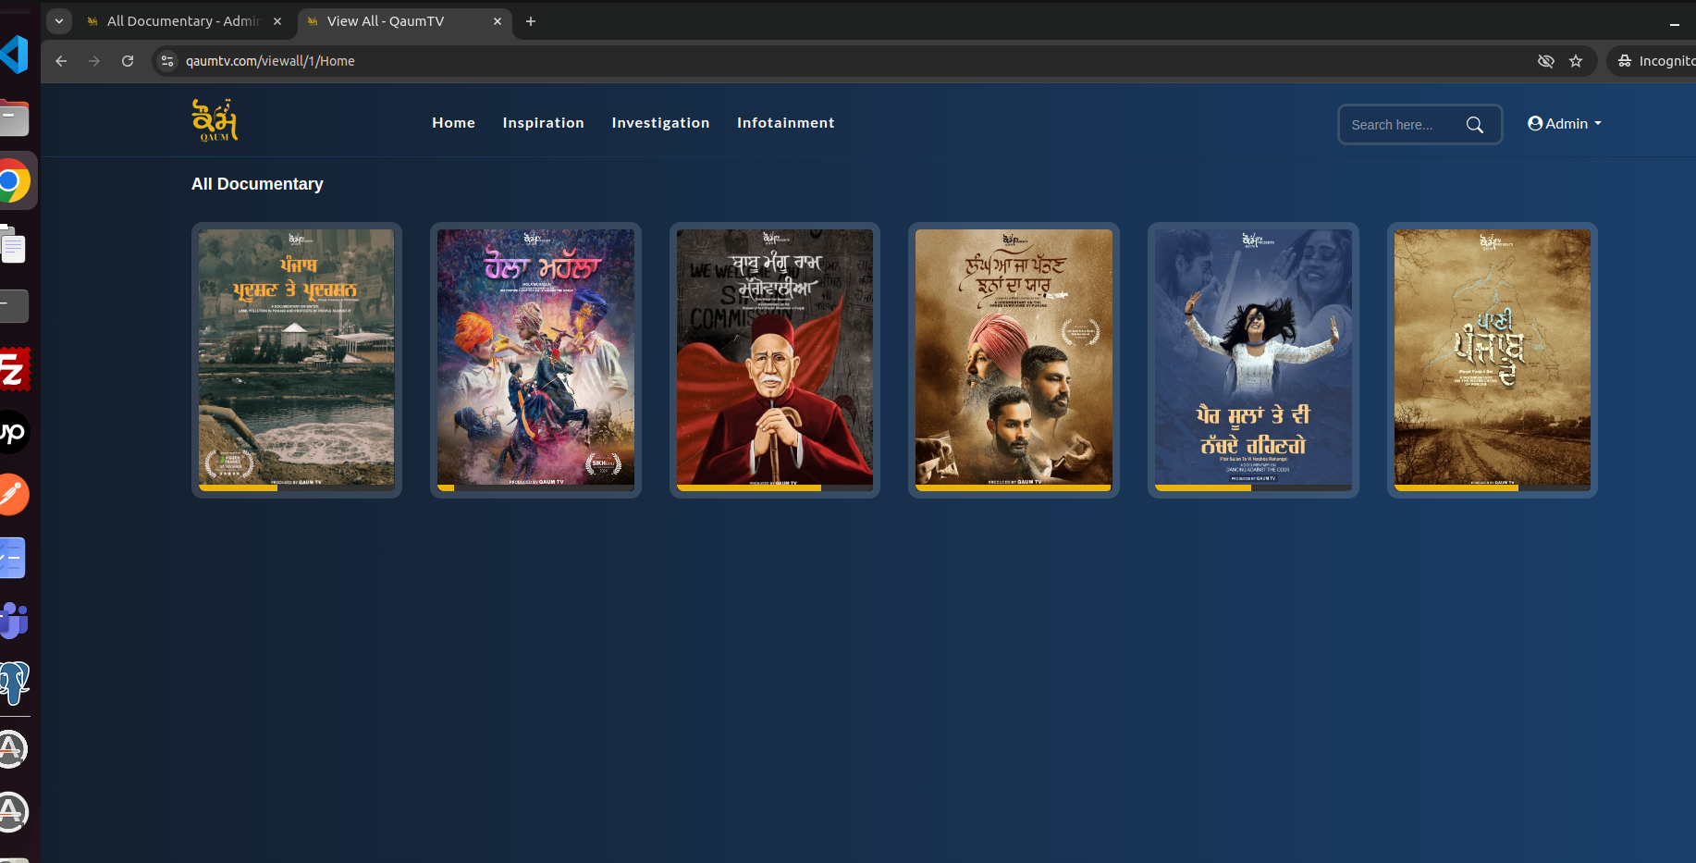The image size is (1696, 863).
Task: Click the third-party cookies blocked eye icon
Action: pos(1545,61)
